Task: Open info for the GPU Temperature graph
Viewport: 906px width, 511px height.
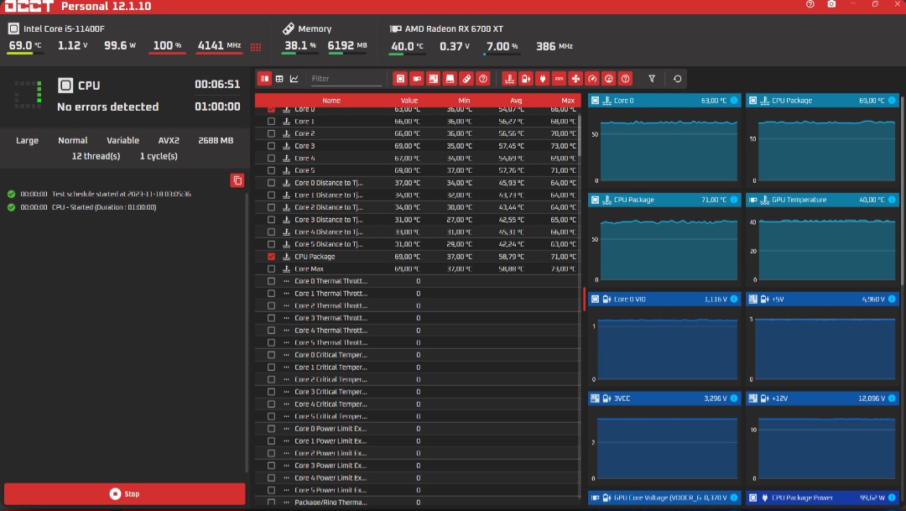Action: 892,200
